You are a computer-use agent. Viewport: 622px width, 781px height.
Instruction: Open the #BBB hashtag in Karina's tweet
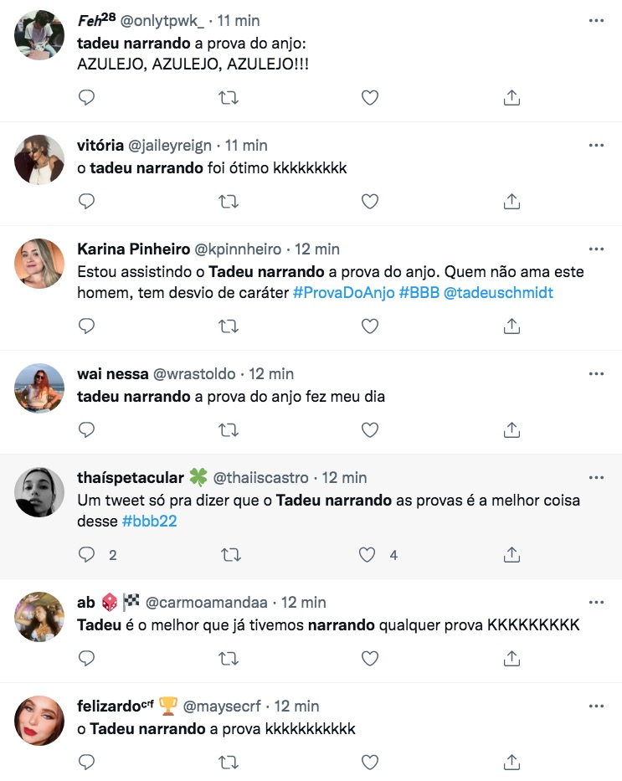click(x=419, y=293)
